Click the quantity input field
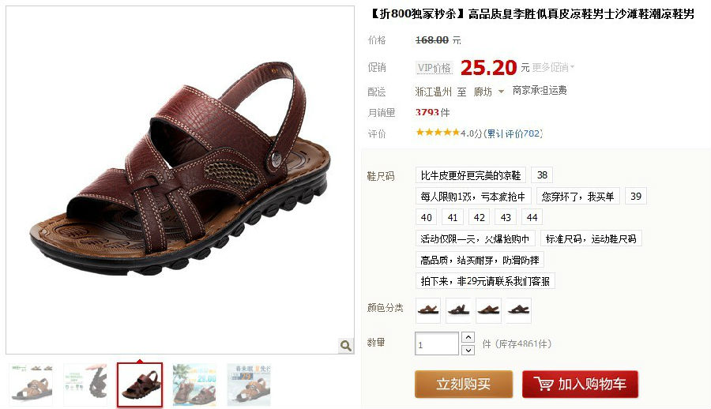This screenshot has height=409, width=711. point(437,343)
